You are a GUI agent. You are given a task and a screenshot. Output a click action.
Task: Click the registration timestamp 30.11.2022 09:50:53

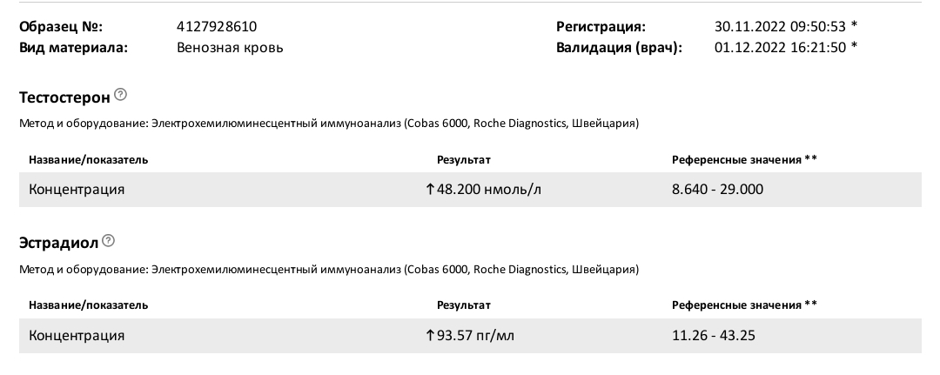click(780, 27)
